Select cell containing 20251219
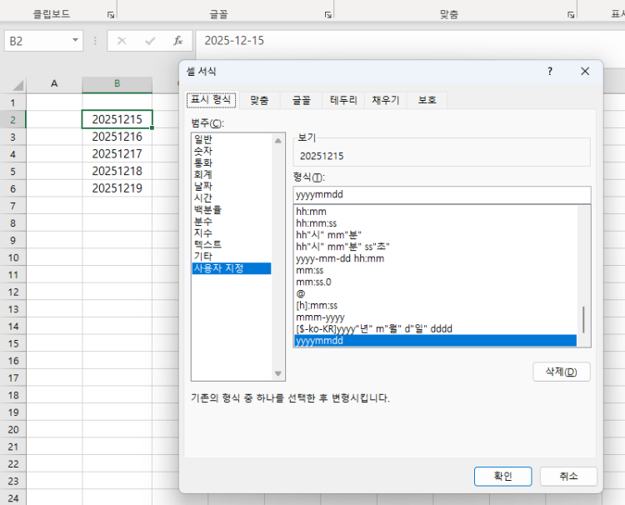This screenshot has height=505, width=625. [x=117, y=188]
